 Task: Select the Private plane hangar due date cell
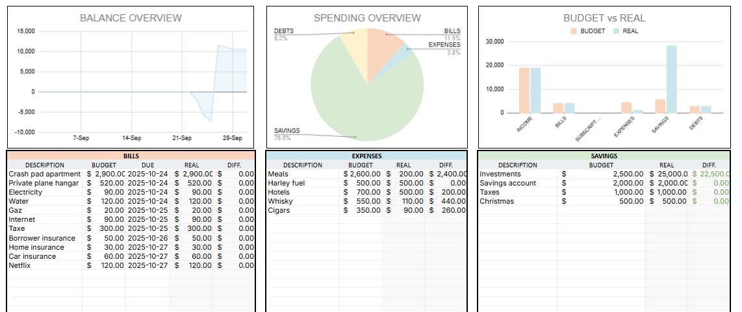(147, 183)
